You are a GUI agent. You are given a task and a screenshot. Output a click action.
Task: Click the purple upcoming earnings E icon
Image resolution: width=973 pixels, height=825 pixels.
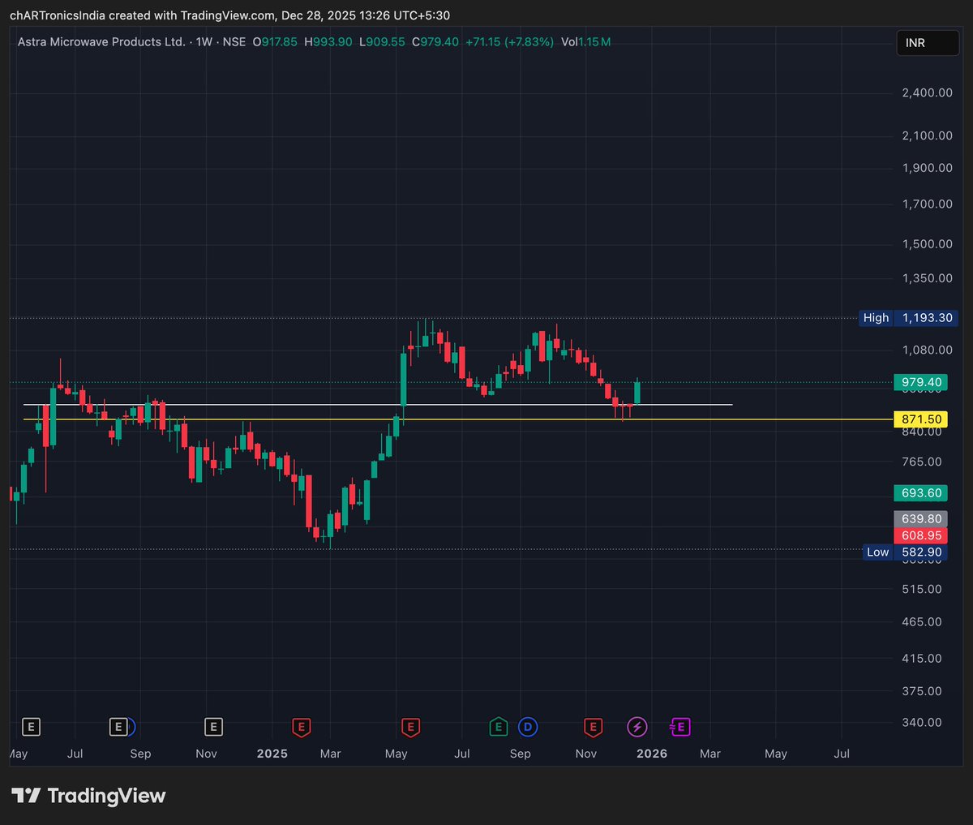679,727
